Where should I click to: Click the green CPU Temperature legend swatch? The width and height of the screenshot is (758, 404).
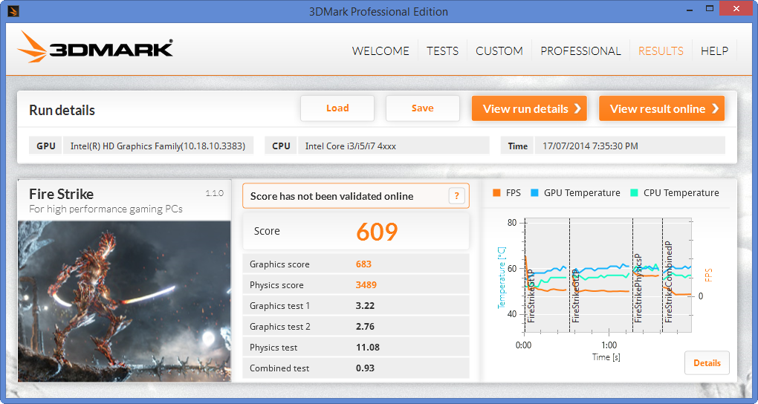pos(634,193)
